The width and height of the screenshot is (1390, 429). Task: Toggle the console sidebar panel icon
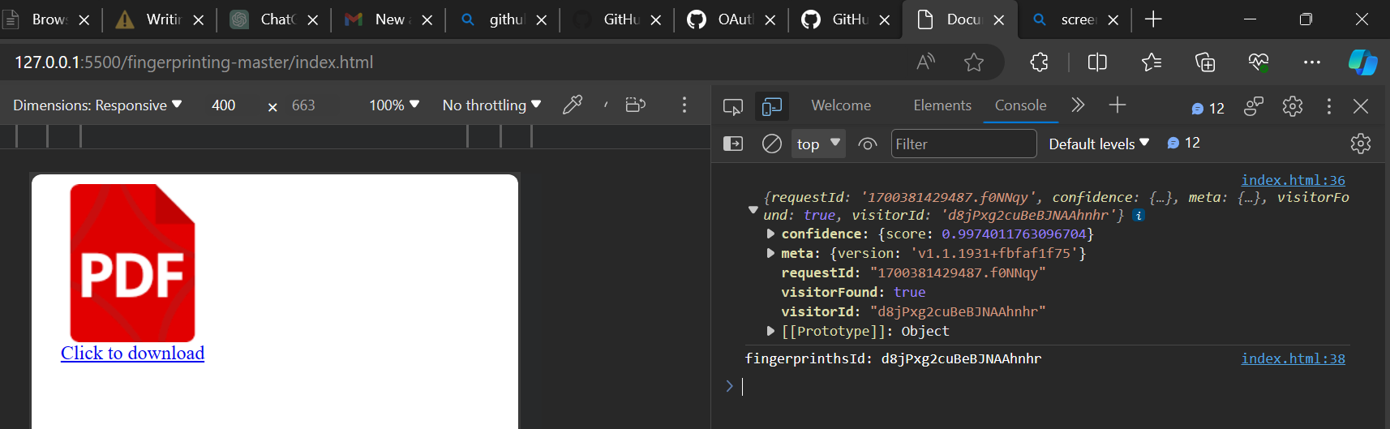click(x=732, y=144)
